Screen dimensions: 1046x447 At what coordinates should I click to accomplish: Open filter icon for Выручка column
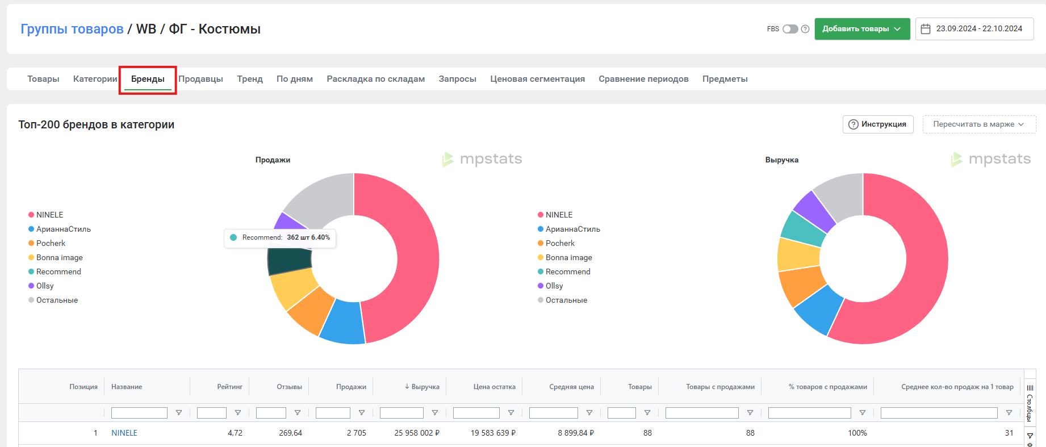[x=435, y=413]
